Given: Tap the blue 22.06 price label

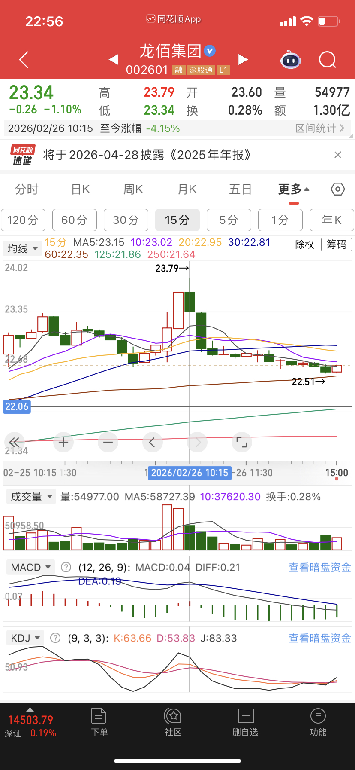Looking at the screenshot, I should [17, 406].
